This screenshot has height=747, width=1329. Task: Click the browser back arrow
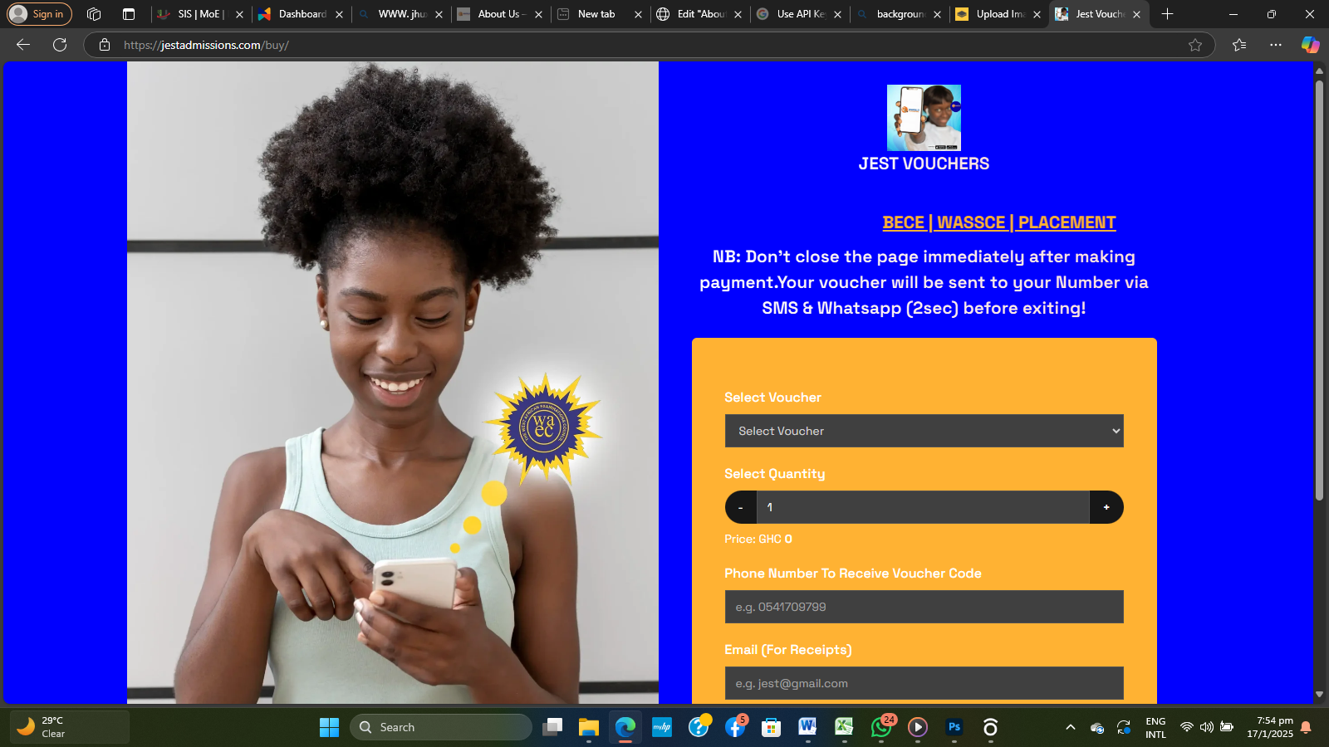[23, 45]
